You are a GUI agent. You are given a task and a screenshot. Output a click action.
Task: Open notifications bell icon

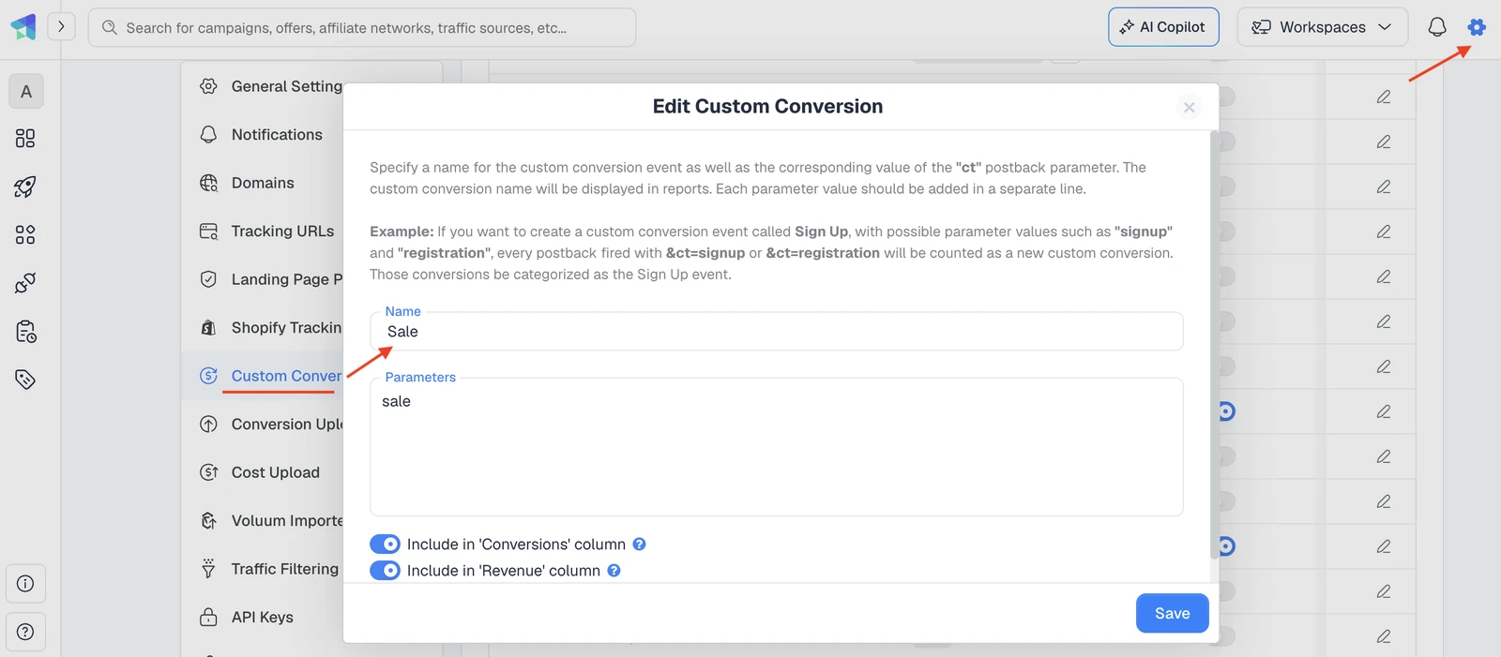(1437, 27)
